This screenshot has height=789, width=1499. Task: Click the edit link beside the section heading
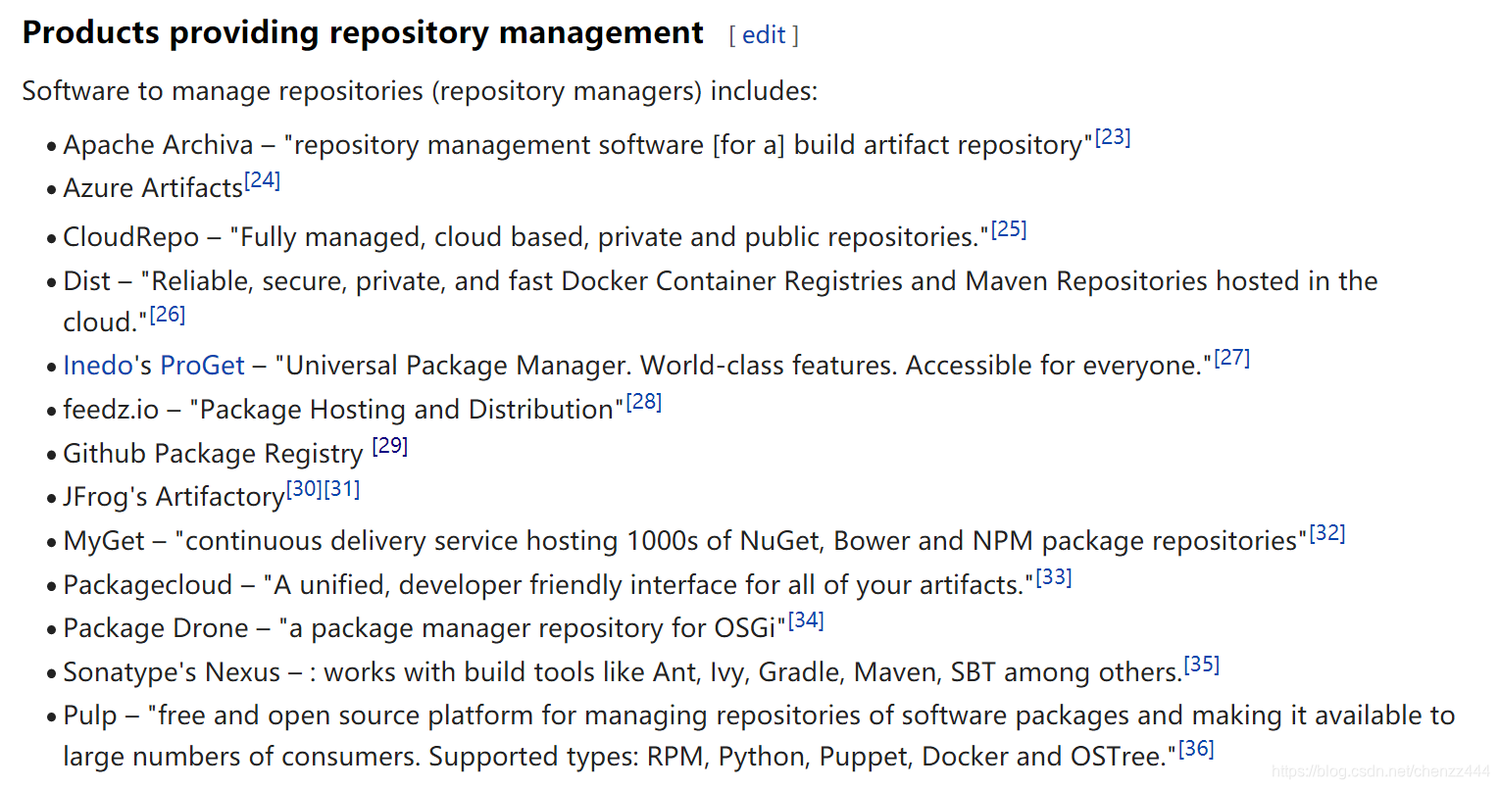coord(764,35)
